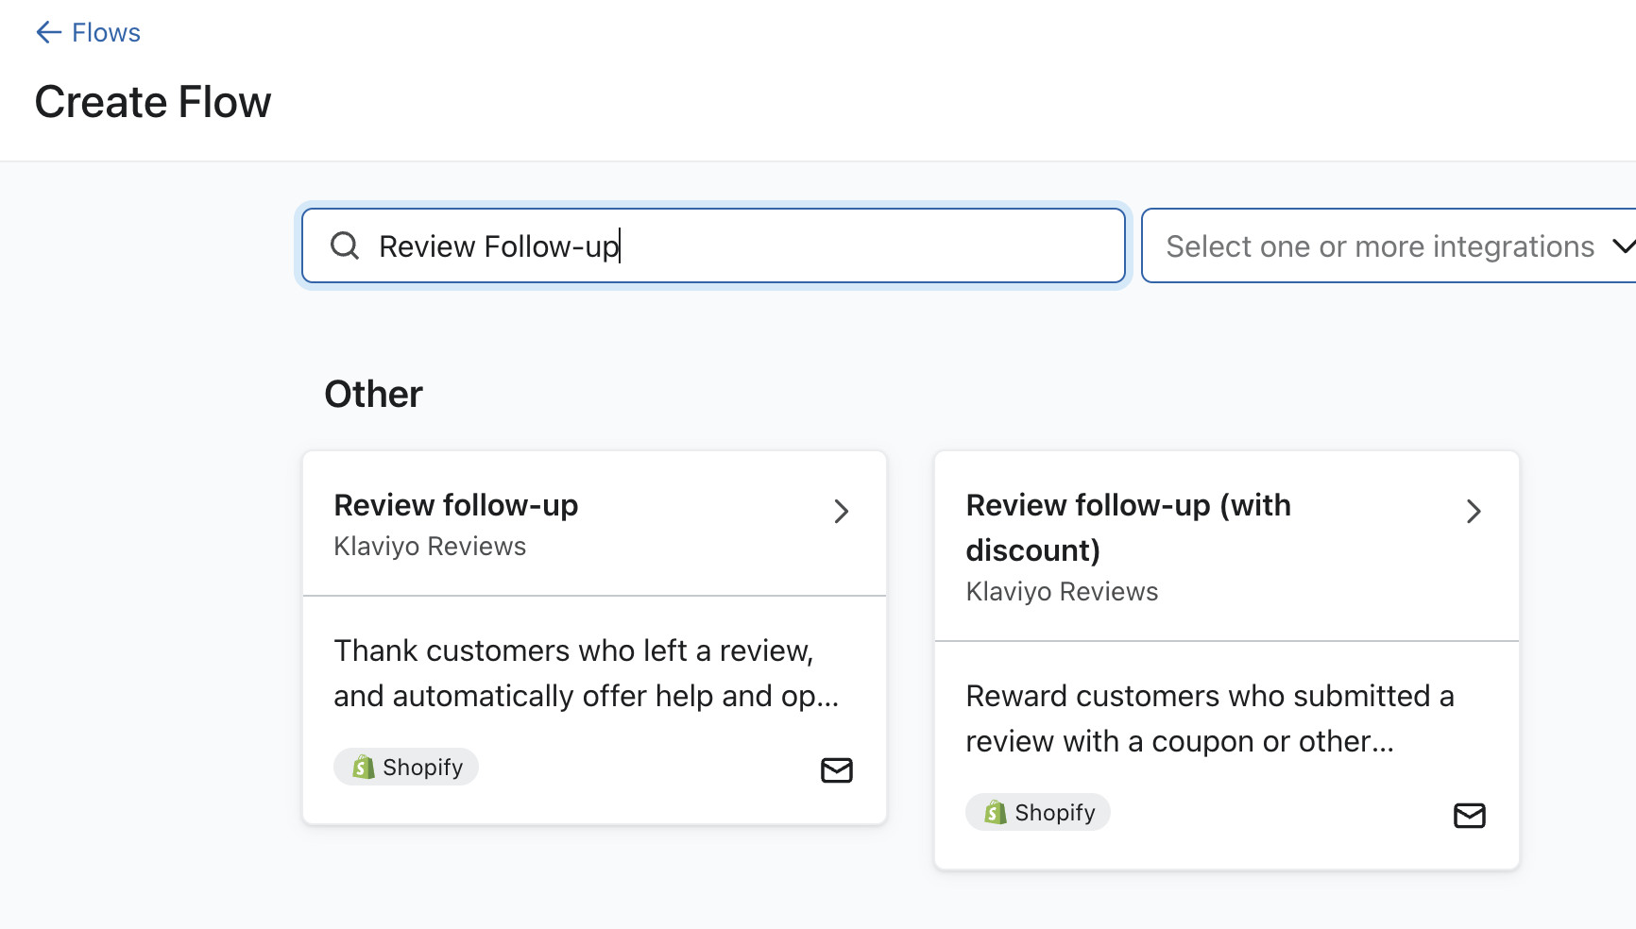Click the right chevron on the discount card
This screenshot has height=929, width=1636.
[x=1474, y=511]
